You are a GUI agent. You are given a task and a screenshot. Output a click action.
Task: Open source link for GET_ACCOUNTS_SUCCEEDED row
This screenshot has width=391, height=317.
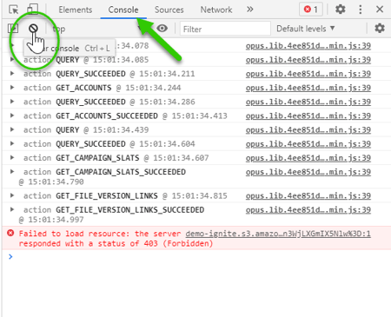(308, 116)
